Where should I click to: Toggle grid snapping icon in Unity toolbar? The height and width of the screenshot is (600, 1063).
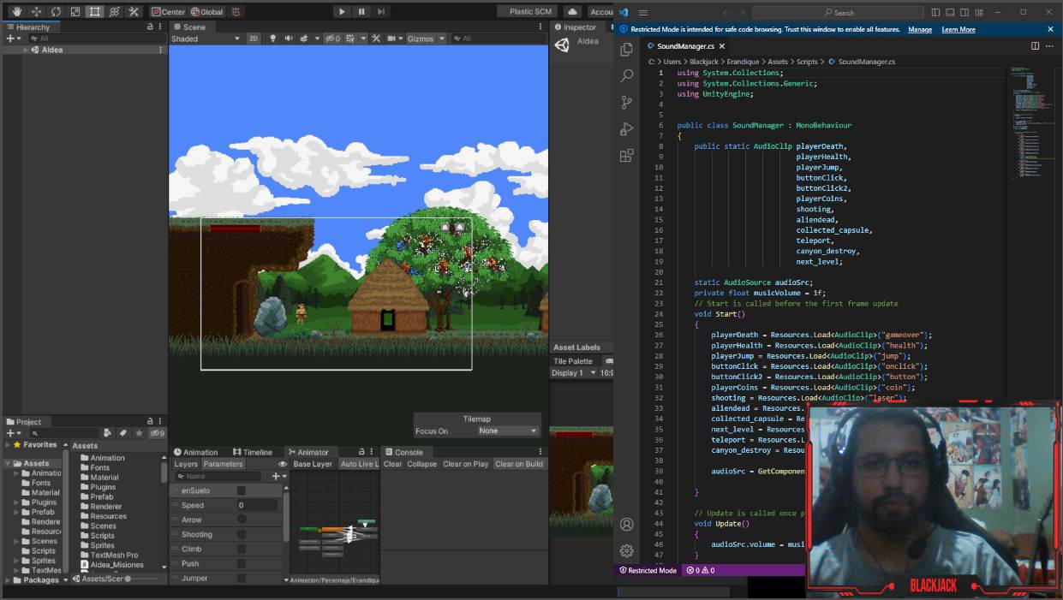click(x=236, y=12)
